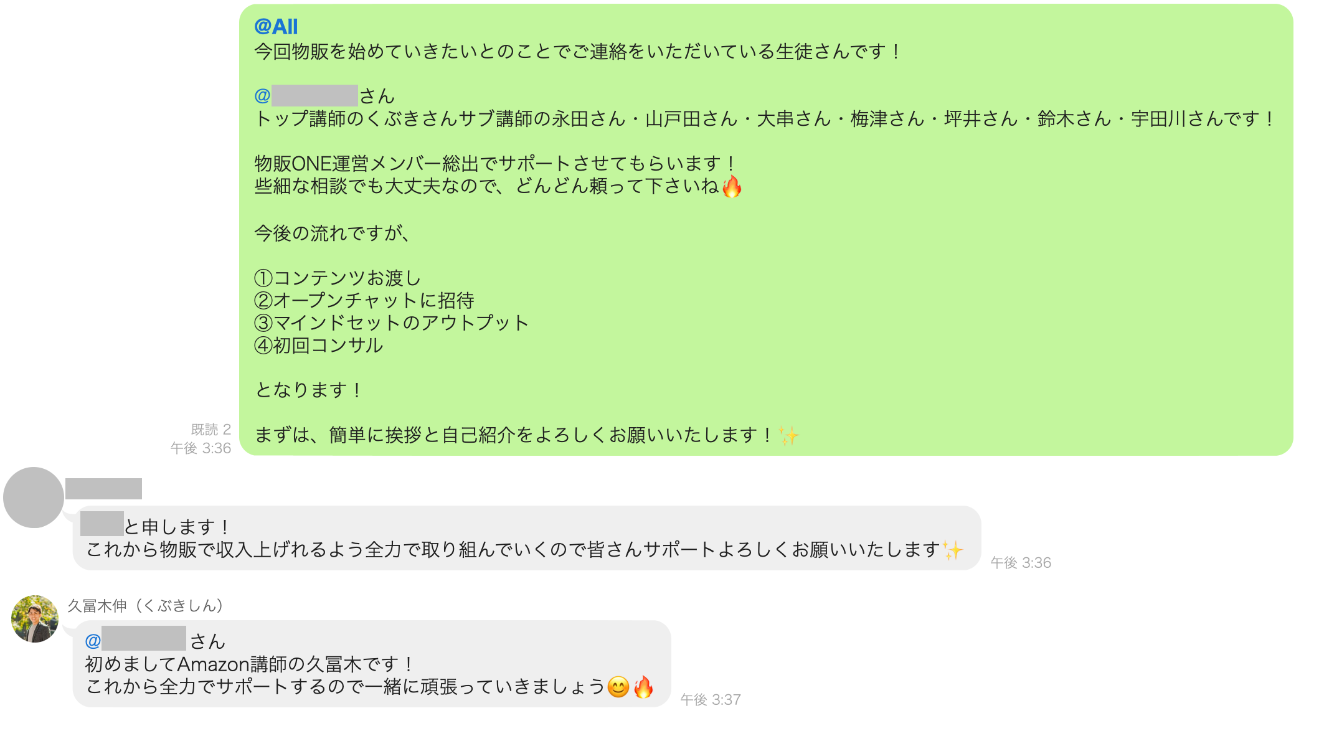Click the student's self-introduction message bubble
1319x731 pixels.
[x=527, y=538]
